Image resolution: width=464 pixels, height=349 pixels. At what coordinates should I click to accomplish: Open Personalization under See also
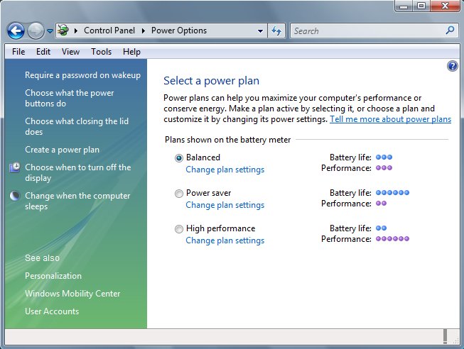[x=53, y=276]
